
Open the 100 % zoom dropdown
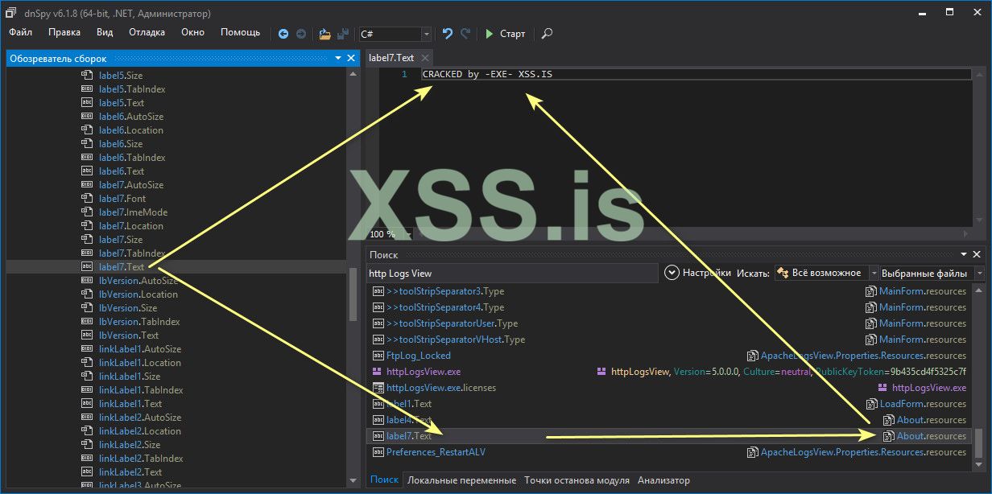(x=406, y=234)
